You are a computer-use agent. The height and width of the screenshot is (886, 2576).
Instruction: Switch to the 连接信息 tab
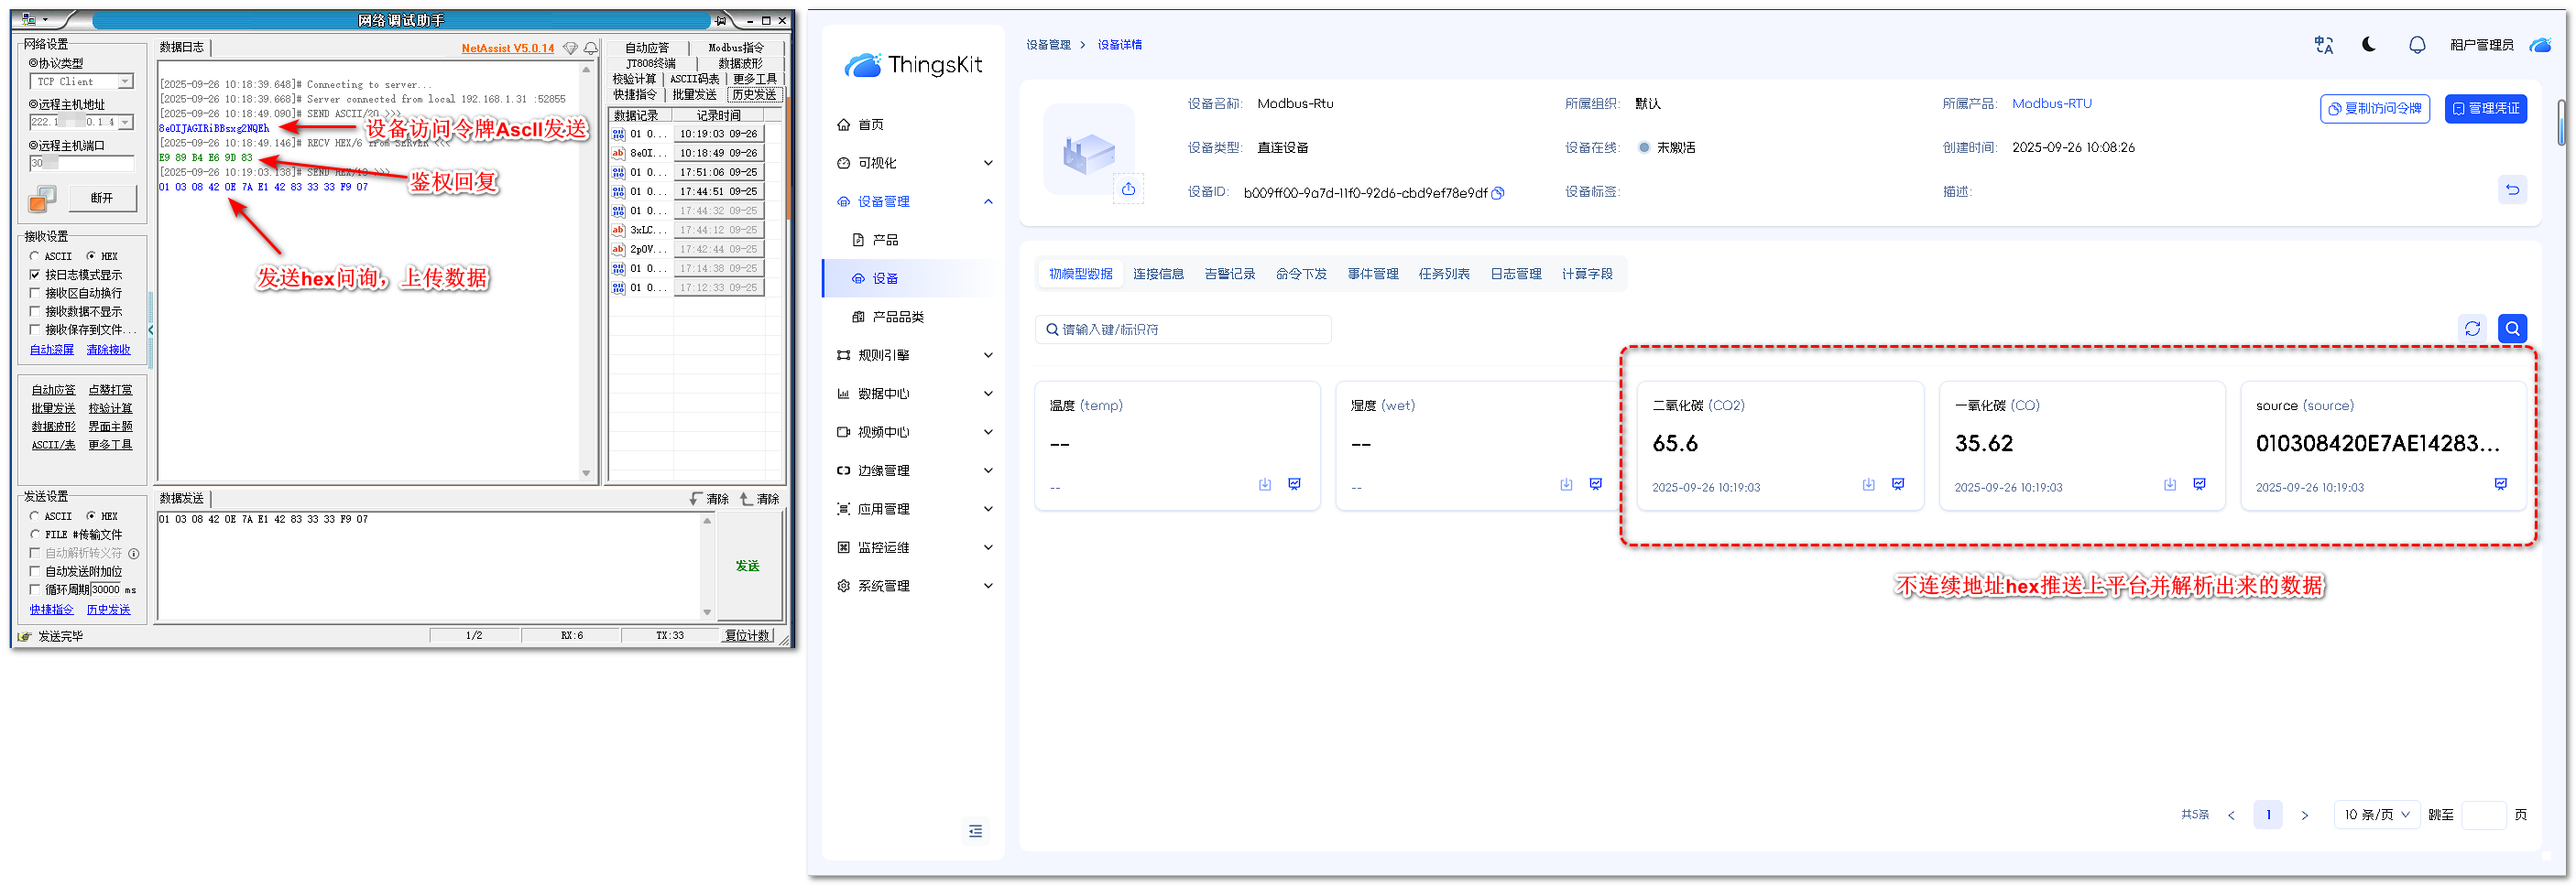[x=1157, y=274]
